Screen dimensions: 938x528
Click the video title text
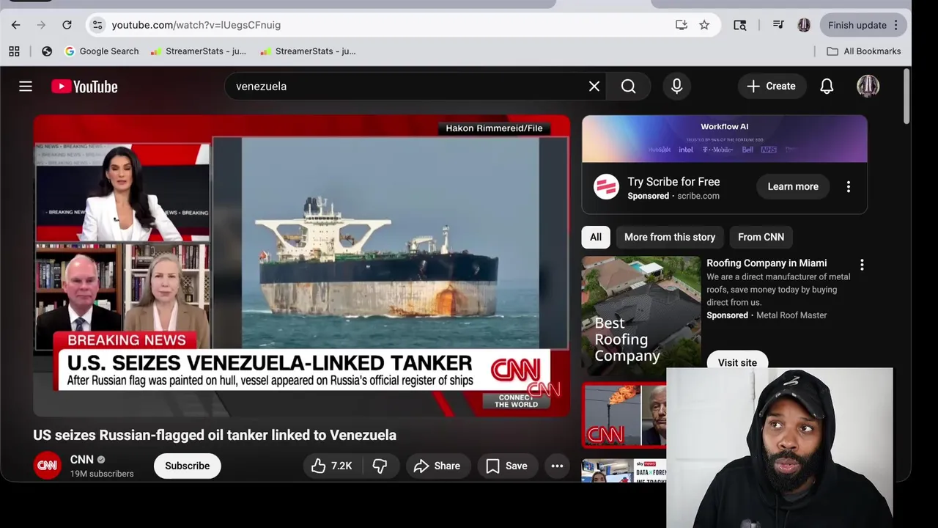coord(215,435)
